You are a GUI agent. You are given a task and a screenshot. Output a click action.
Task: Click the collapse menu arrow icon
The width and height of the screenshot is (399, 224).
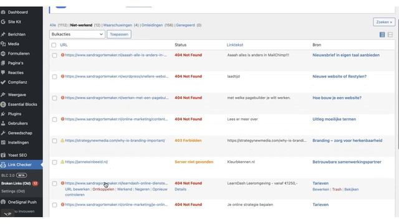[7, 214]
